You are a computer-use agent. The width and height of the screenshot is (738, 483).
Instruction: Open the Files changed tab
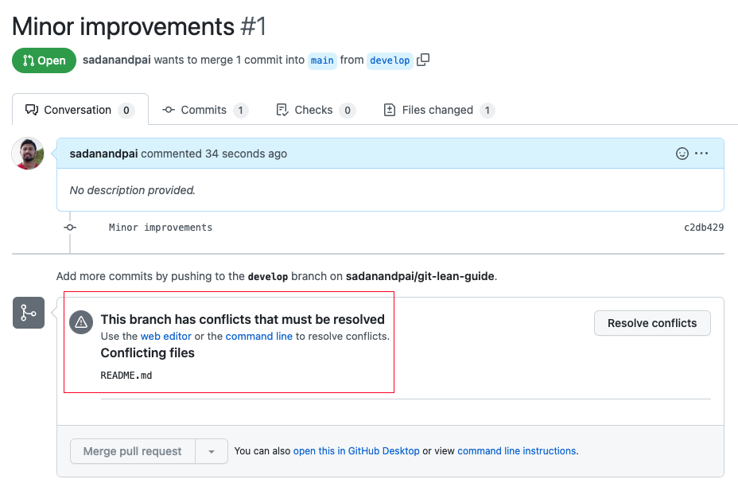point(438,110)
